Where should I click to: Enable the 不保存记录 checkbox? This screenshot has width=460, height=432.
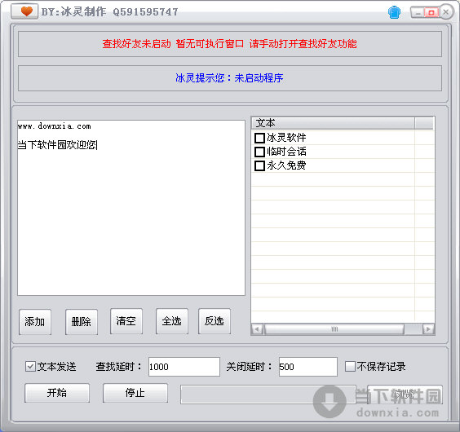[x=350, y=366]
